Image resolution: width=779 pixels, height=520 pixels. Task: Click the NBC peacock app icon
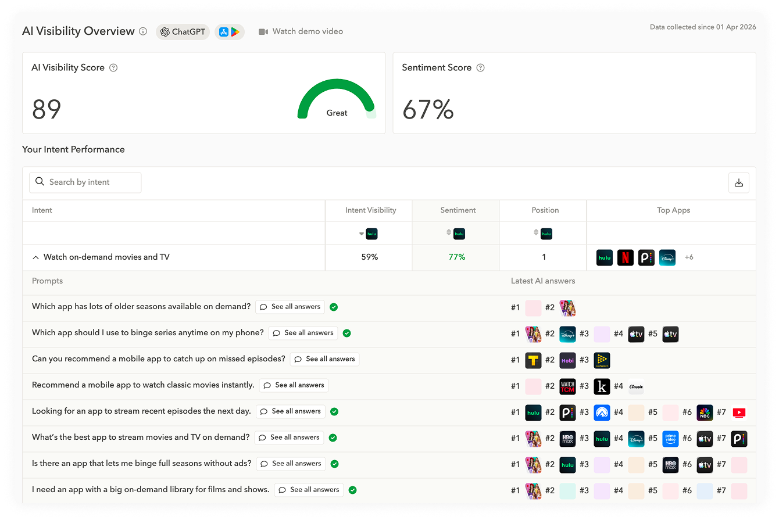pos(705,413)
